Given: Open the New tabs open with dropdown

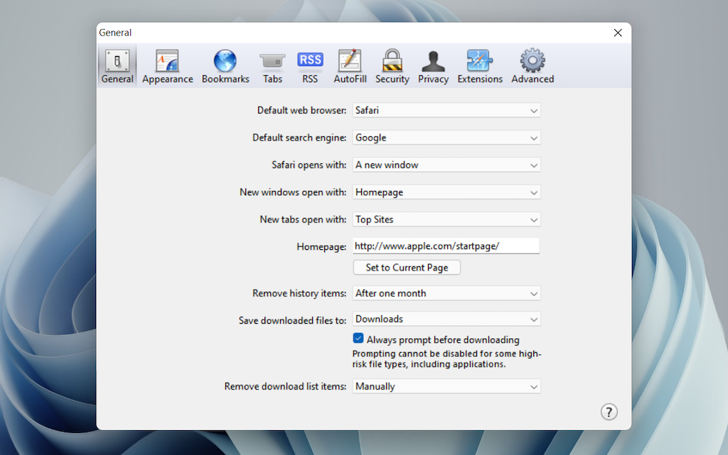Looking at the screenshot, I should point(446,219).
